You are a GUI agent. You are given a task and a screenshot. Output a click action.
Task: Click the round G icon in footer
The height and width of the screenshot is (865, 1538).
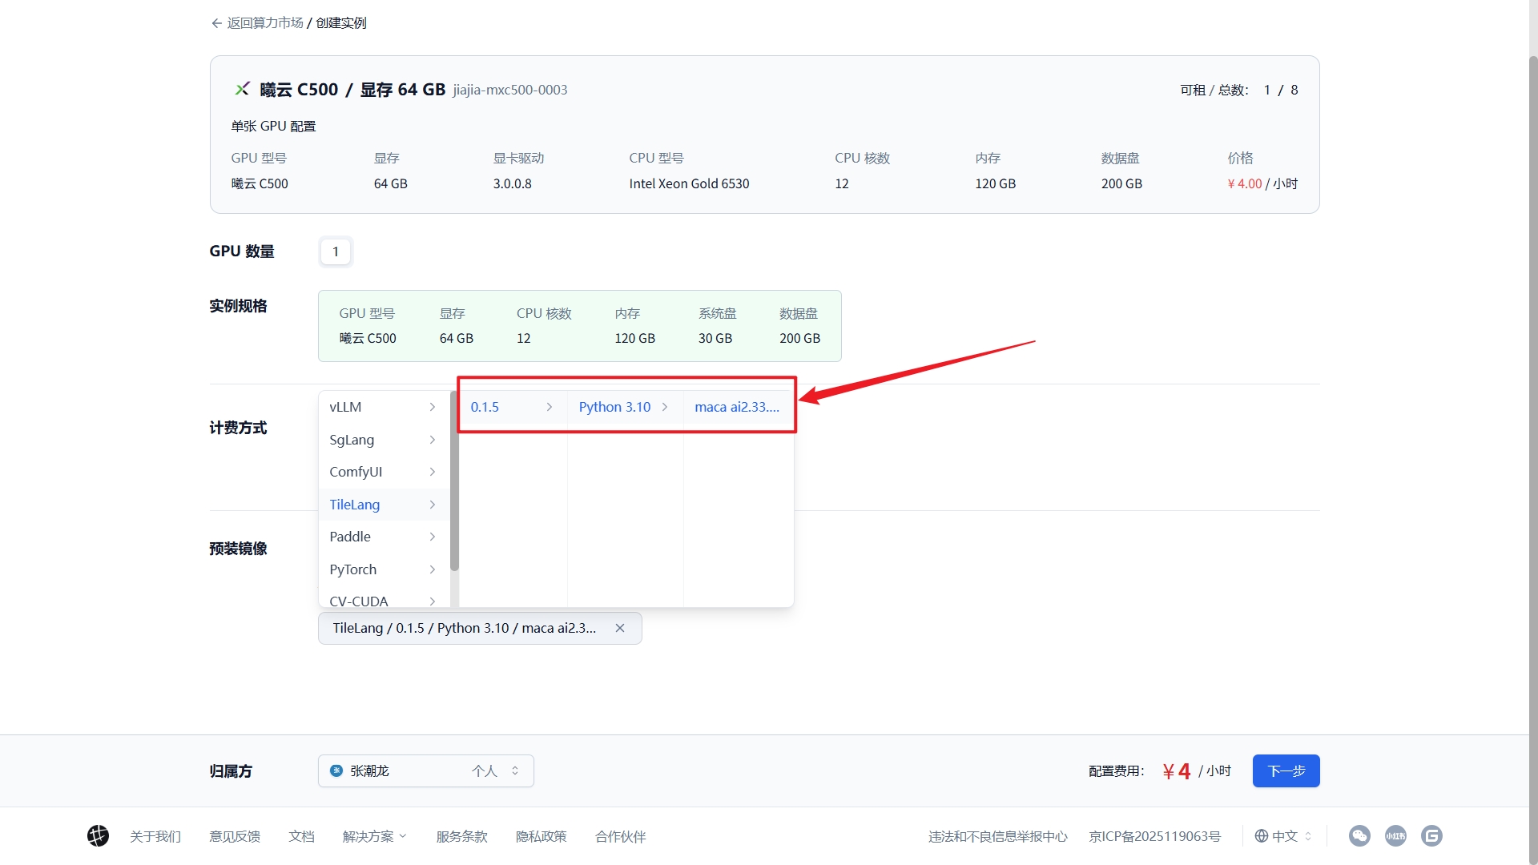(1431, 836)
